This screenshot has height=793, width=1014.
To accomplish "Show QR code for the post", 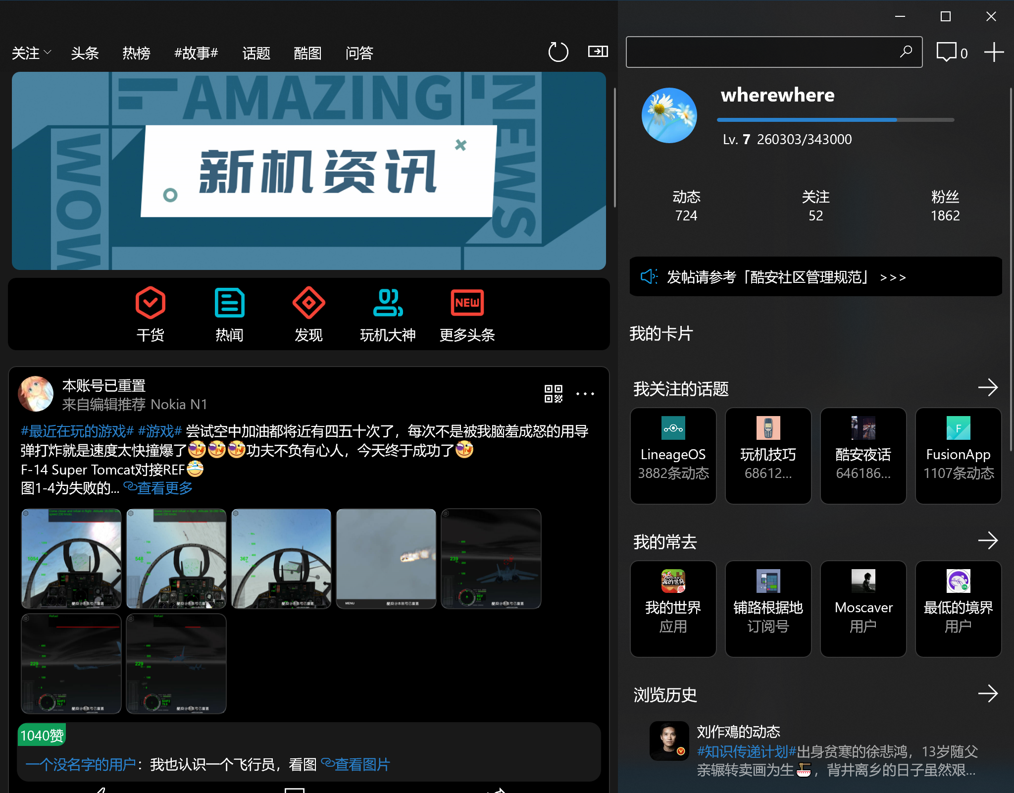I will tap(553, 394).
